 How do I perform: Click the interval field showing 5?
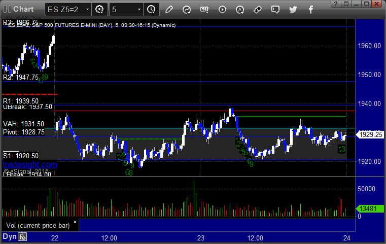pyautogui.click(x=123, y=10)
